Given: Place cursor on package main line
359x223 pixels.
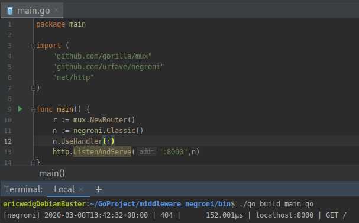Looking at the screenshot, I should (x=61, y=24).
